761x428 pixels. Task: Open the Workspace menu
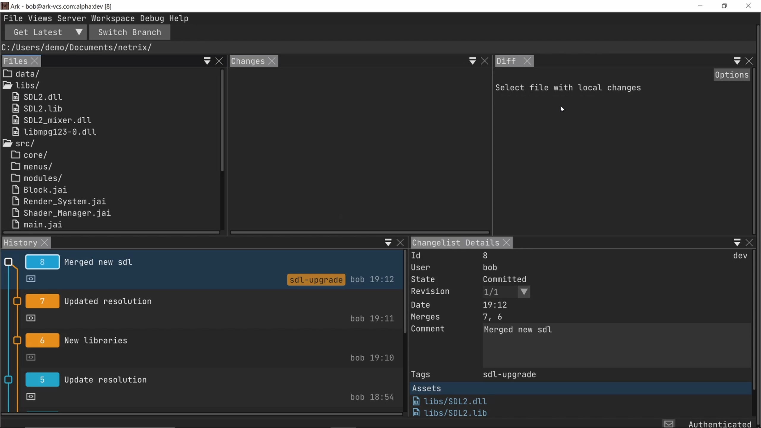113,18
